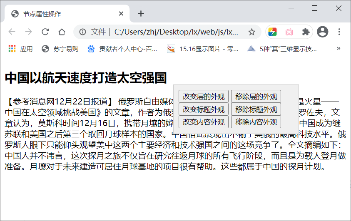351x221 pixels.
Task: Click the 改变内容外观 button
Action: [204, 122]
